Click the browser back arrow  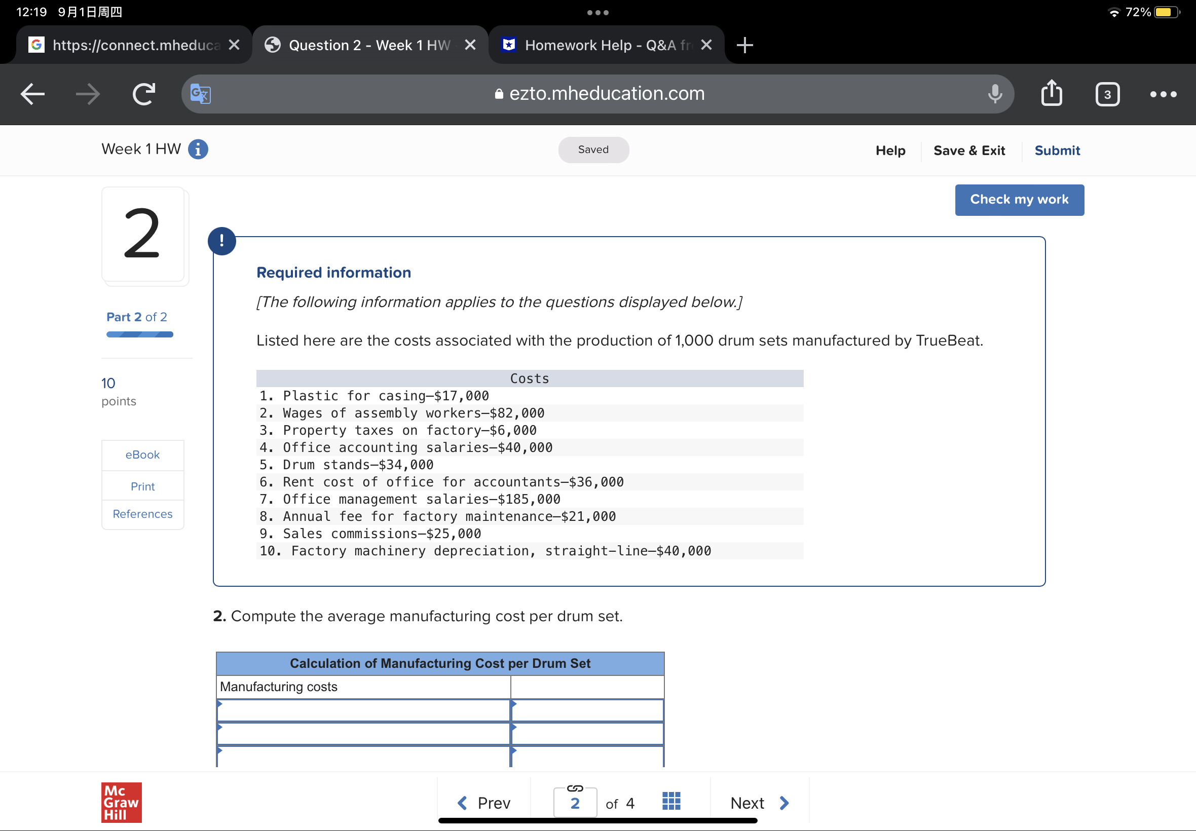[32, 94]
